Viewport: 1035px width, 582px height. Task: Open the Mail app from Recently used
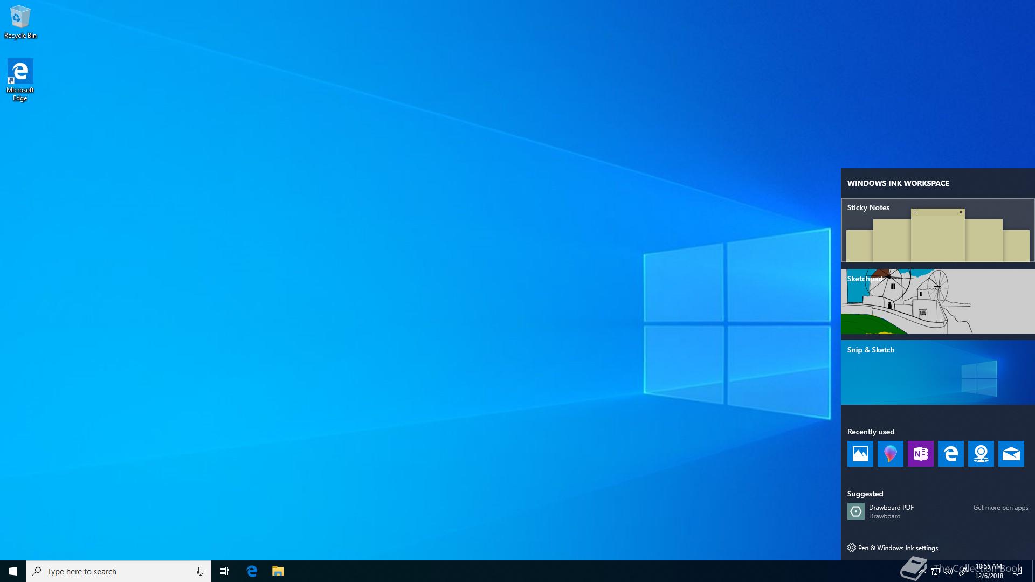coord(1011,454)
